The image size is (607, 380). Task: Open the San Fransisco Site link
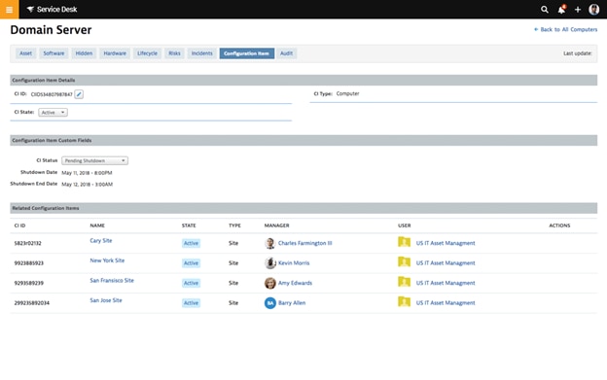pyautogui.click(x=112, y=280)
